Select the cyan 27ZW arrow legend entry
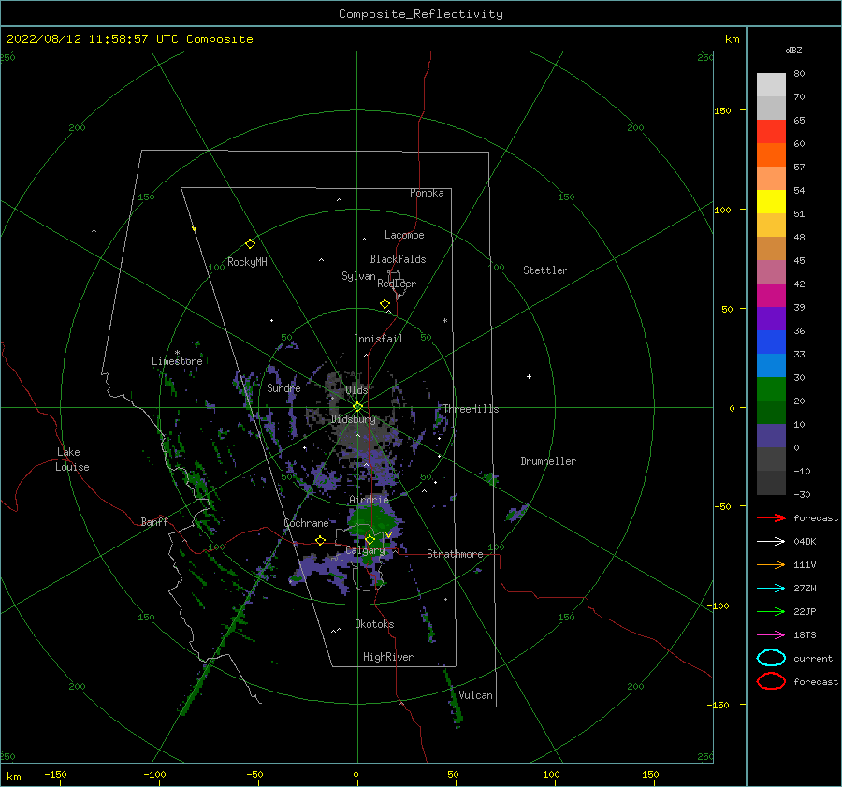The image size is (842, 787). (771, 589)
